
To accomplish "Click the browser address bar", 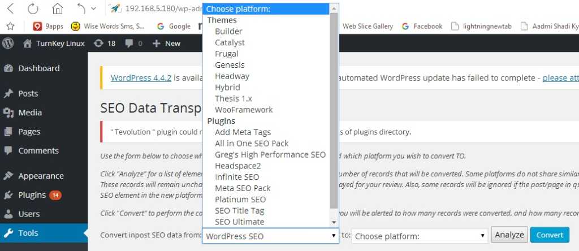I will coord(162,9).
